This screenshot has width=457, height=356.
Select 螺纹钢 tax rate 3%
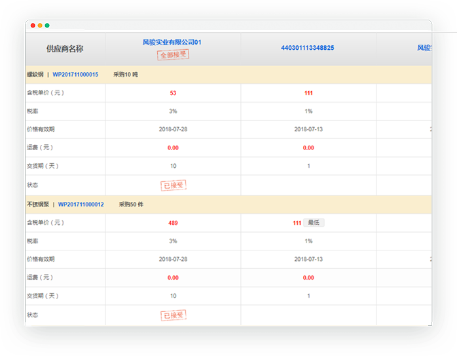pyautogui.click(x=173, y=111)
